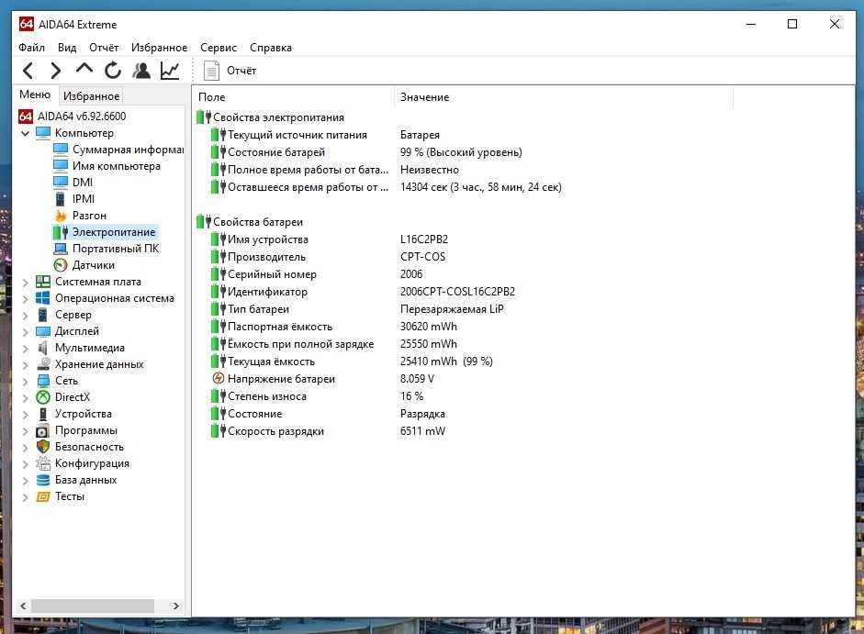Image resolution: width=864 pixels, height=634 pixels.
Task: Open the Справка menu
Action: pos(271,48)
